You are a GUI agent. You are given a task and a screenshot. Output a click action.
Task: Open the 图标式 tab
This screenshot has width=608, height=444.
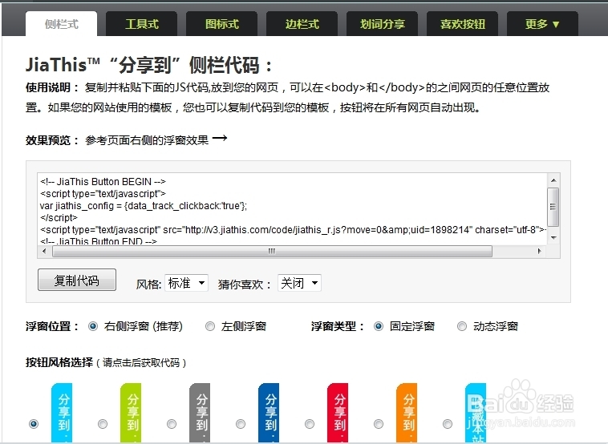tap(222, 24)
